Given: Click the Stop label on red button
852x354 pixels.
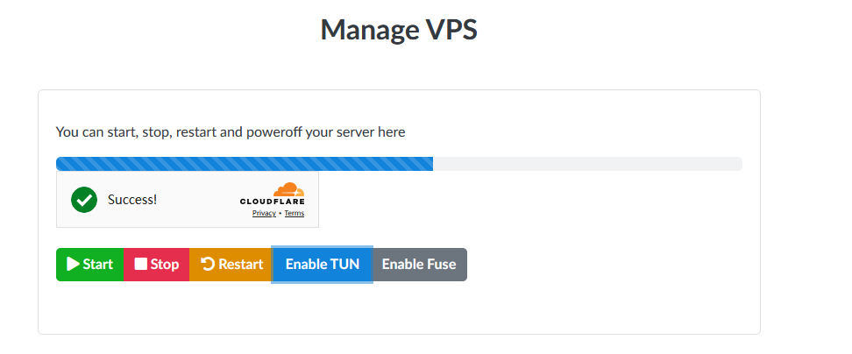Looking at the screenshot, I should click(164, 265).
